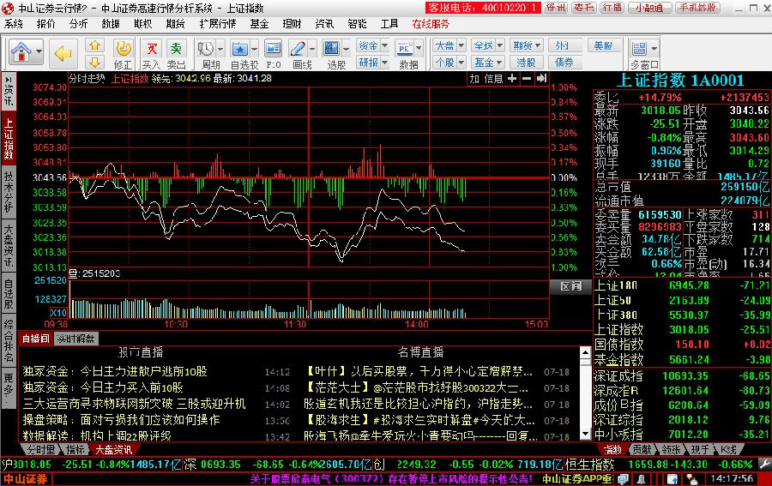This screenshot has height=486, width=772.
Task: Open the 综合排名 sidebar panel
Action: click(9, 341)
